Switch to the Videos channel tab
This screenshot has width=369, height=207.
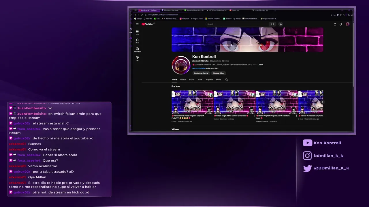coord(183,80)
